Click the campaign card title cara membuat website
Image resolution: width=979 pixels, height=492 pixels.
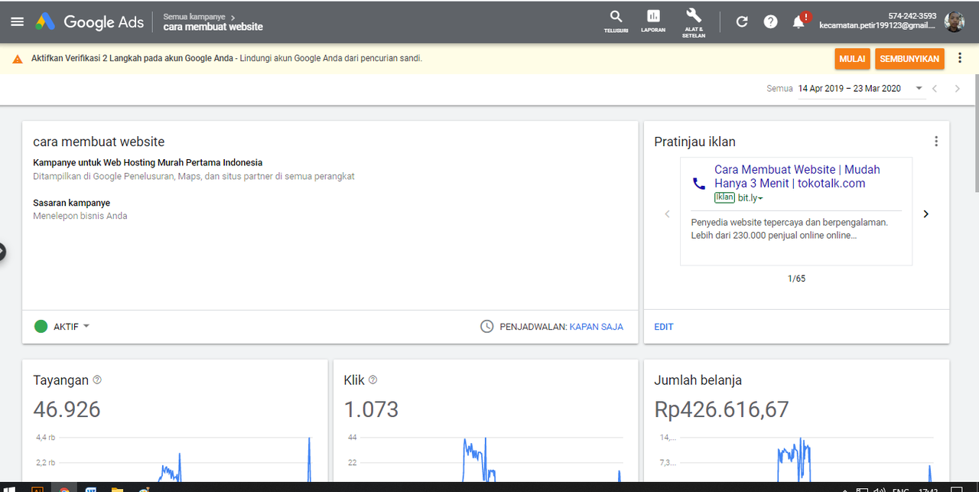99,142
